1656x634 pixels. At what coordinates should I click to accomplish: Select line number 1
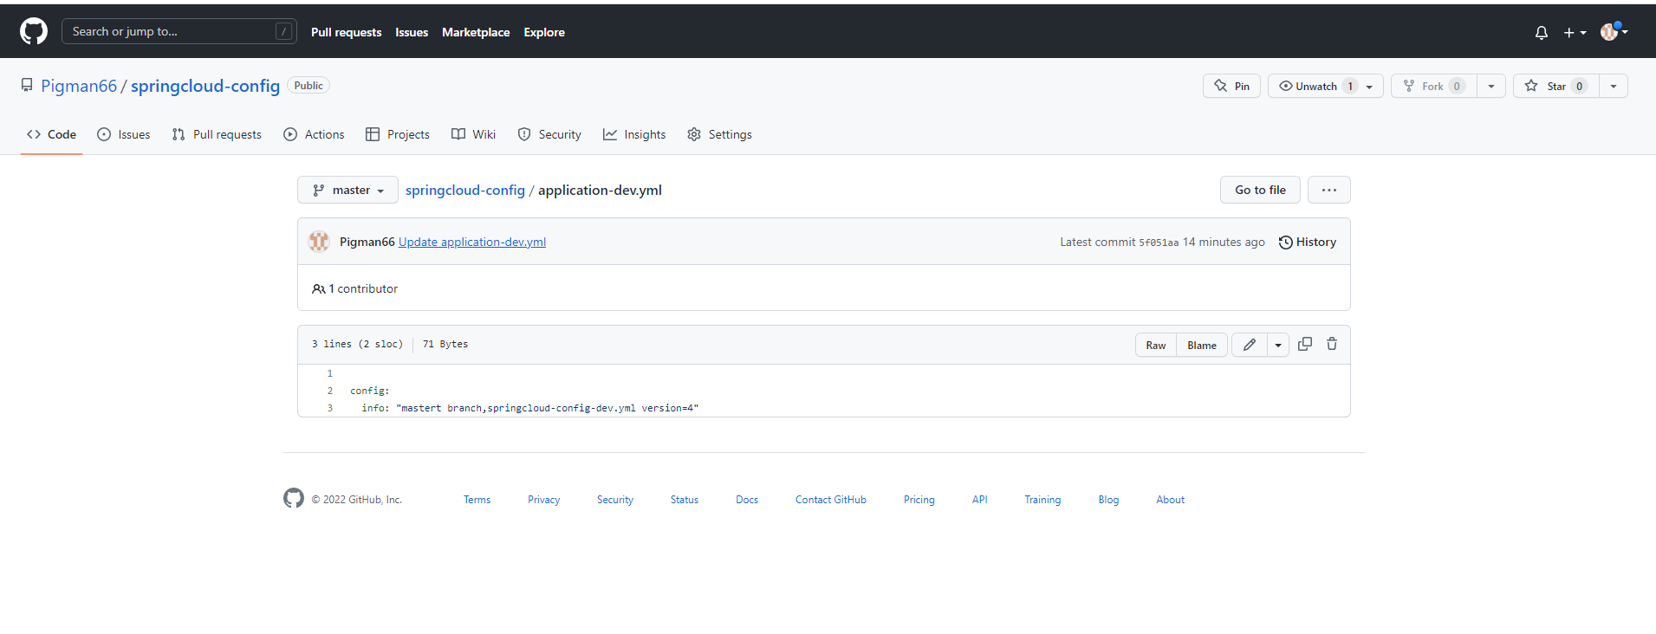coord(329,373)
